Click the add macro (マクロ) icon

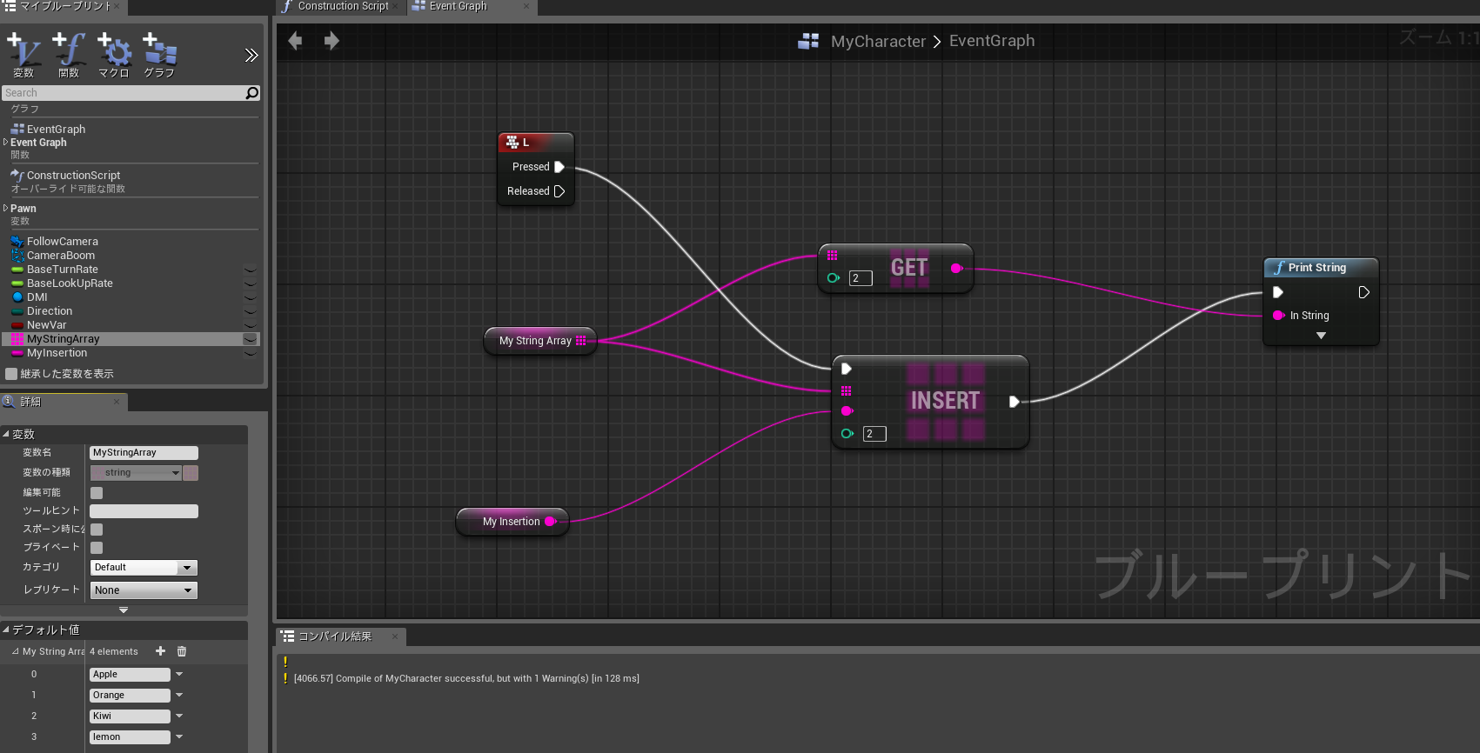point(114,54)
